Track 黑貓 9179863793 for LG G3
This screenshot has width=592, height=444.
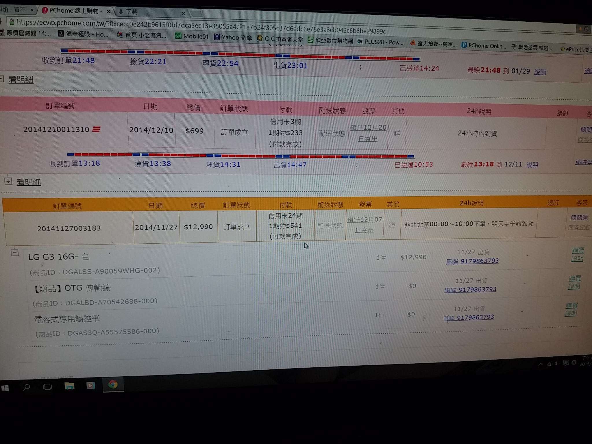(x=472, y=261)
